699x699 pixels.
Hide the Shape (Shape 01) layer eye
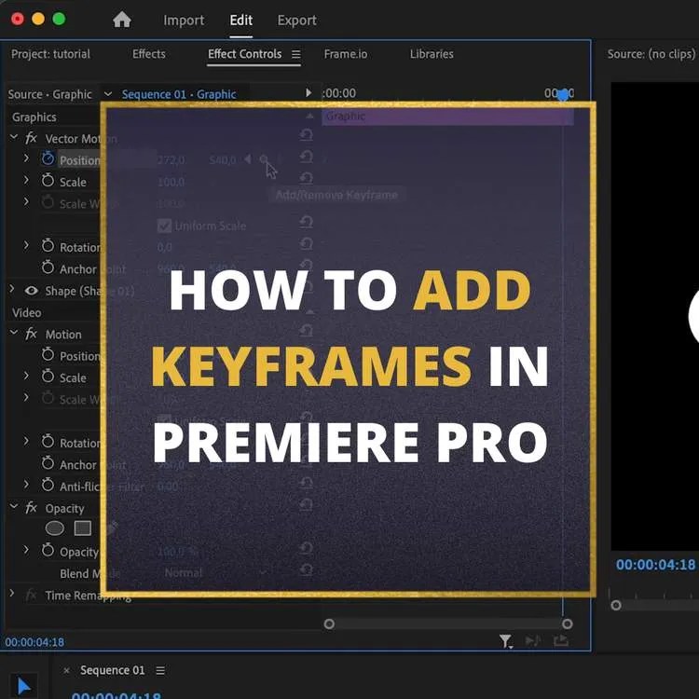31,291
